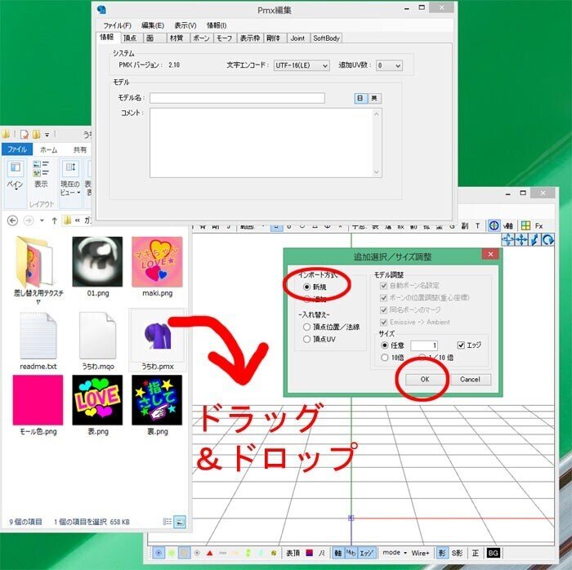Select the 任意 size radio button
The image size is (572, 570).
pyautogui.click(x=384, y=345)
